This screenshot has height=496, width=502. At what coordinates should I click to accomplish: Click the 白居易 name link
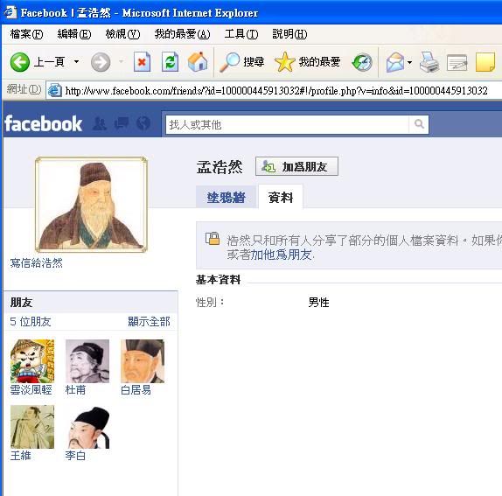136,390
